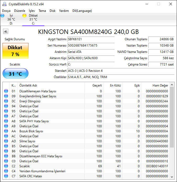177x182 pixels.
Task: Click the Aygıt Yazılımı field SBFK61E1
Action: [x=91, y=39]
